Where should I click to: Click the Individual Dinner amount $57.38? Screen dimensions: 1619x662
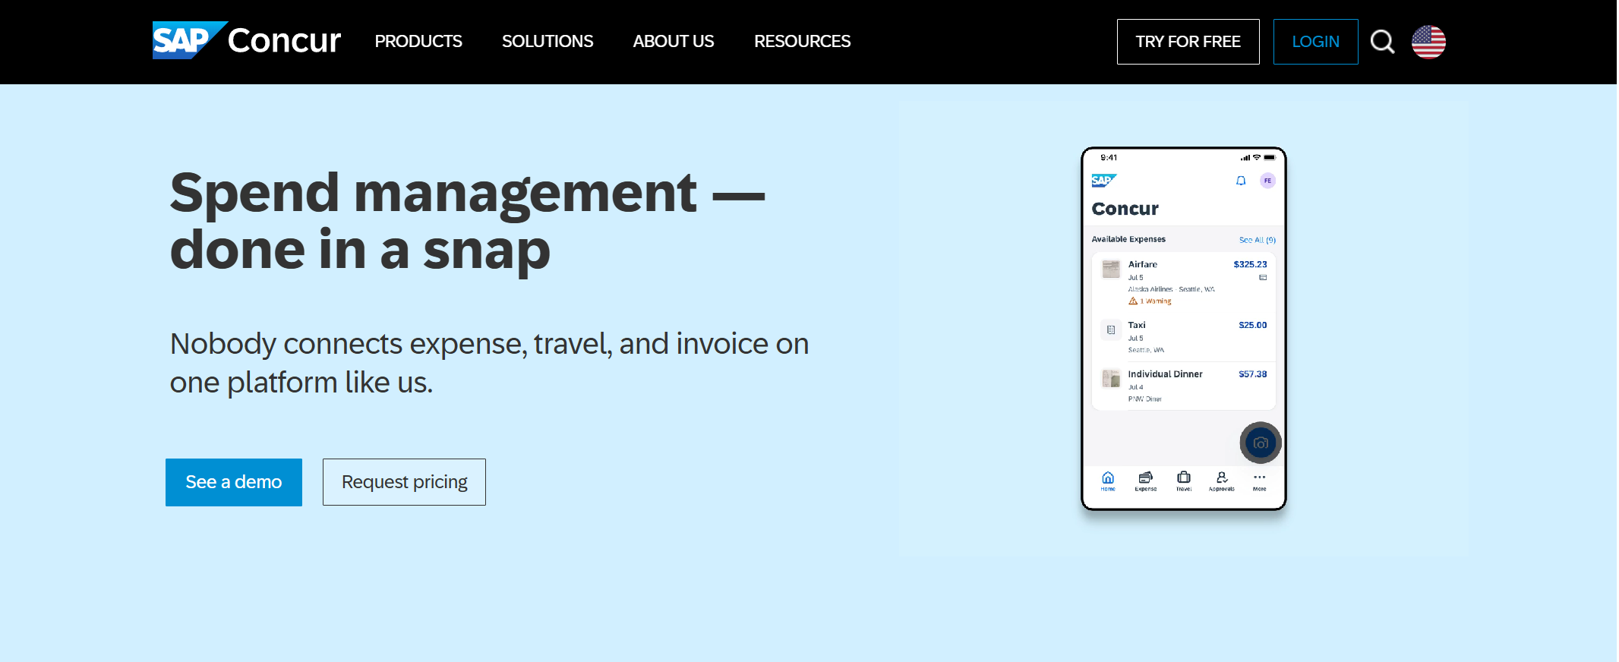click(x=1253, y=374)
